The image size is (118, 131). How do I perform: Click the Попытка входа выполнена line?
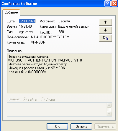28,57
